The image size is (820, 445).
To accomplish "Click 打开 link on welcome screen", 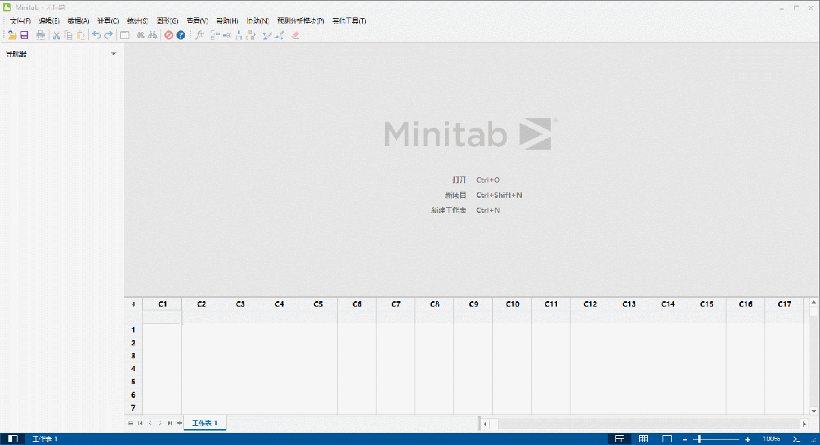I will (459, 180).
